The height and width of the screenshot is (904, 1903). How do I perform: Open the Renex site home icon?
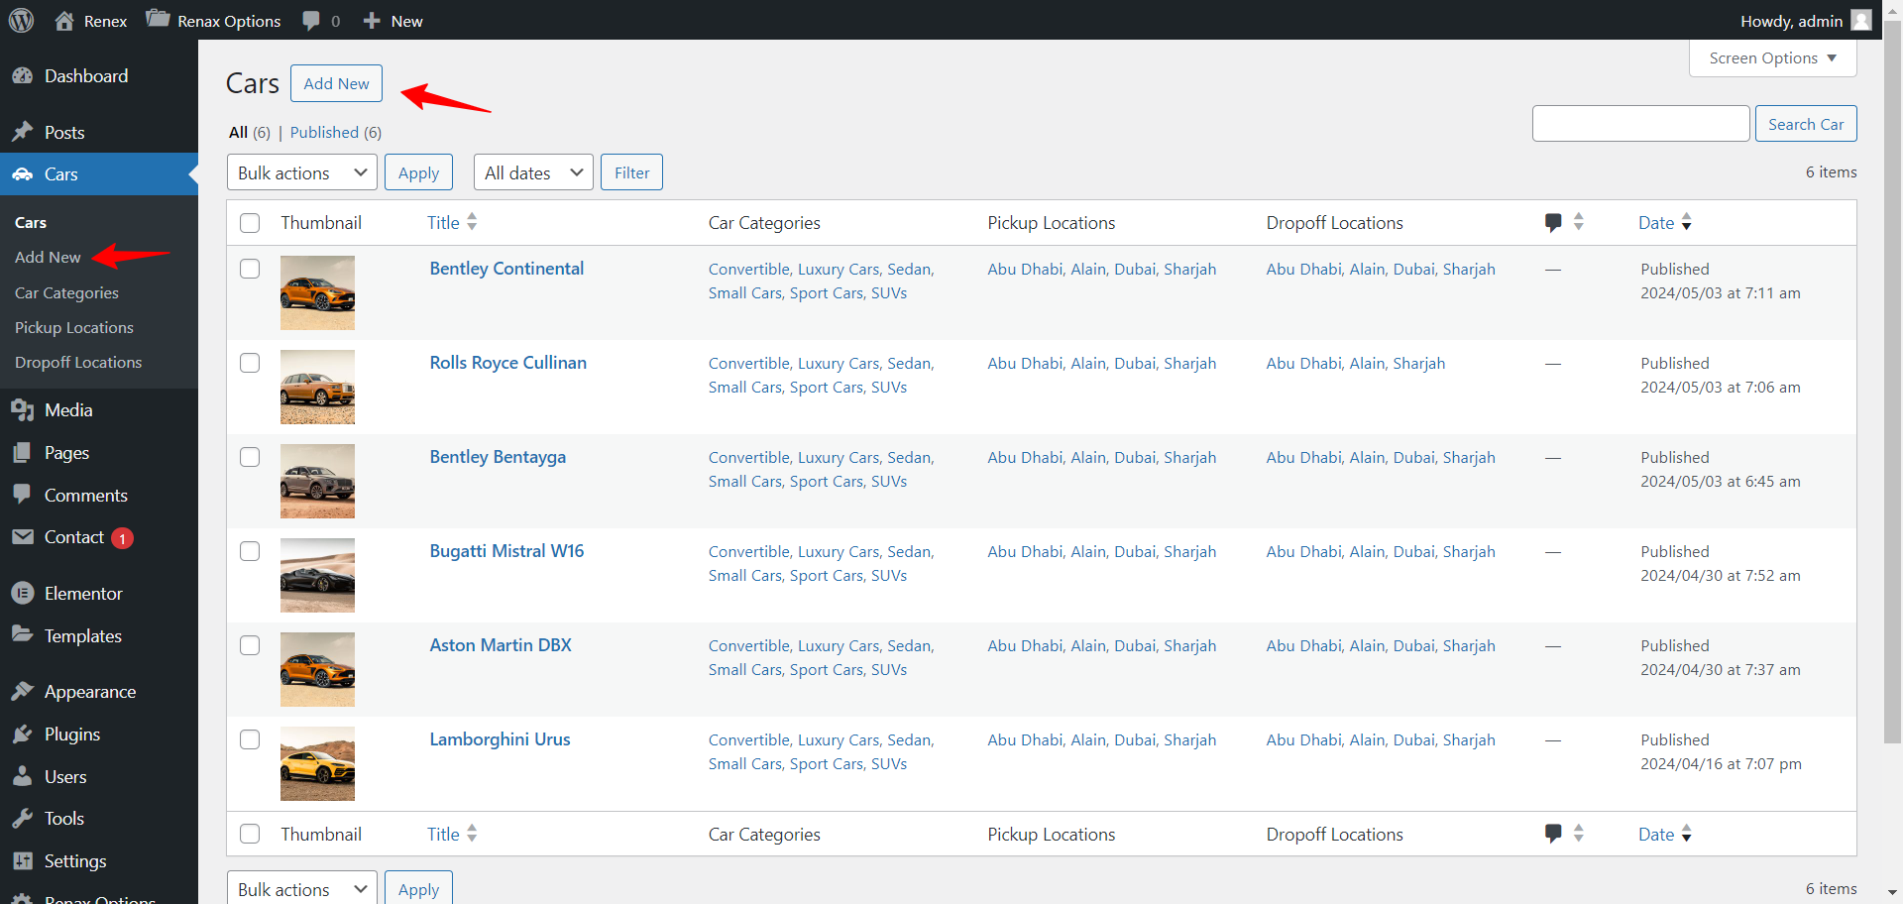point(64,21)
